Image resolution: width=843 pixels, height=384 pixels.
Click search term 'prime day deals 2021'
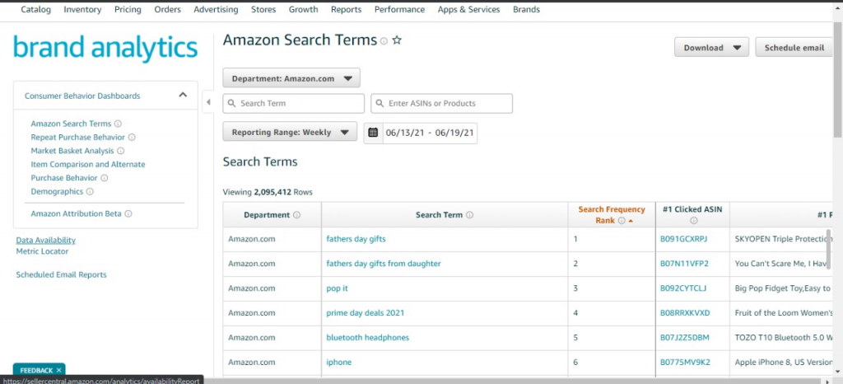tap(365, 313)
